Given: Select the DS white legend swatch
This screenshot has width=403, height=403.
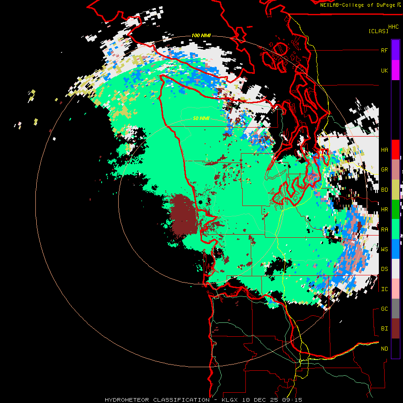Looking at the screenshot, I should (x=395, y=269).
